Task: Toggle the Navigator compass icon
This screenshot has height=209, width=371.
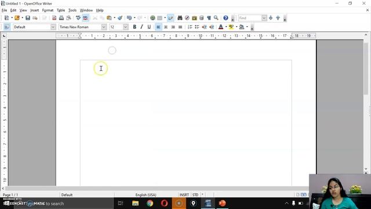Action: point(187,18)
